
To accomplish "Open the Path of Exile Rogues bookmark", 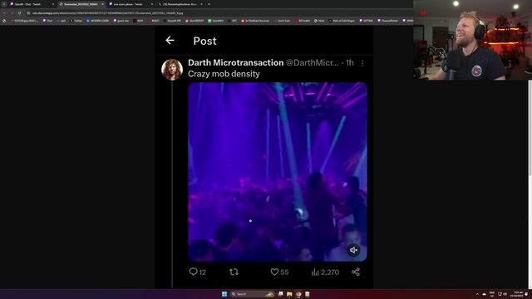I will 342,21.
